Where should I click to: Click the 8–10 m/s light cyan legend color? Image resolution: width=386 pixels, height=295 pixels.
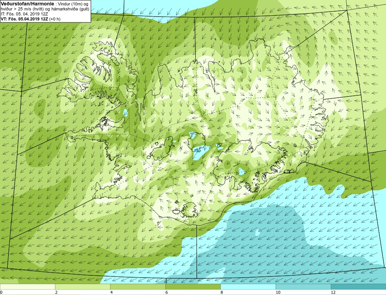[248, 287]
